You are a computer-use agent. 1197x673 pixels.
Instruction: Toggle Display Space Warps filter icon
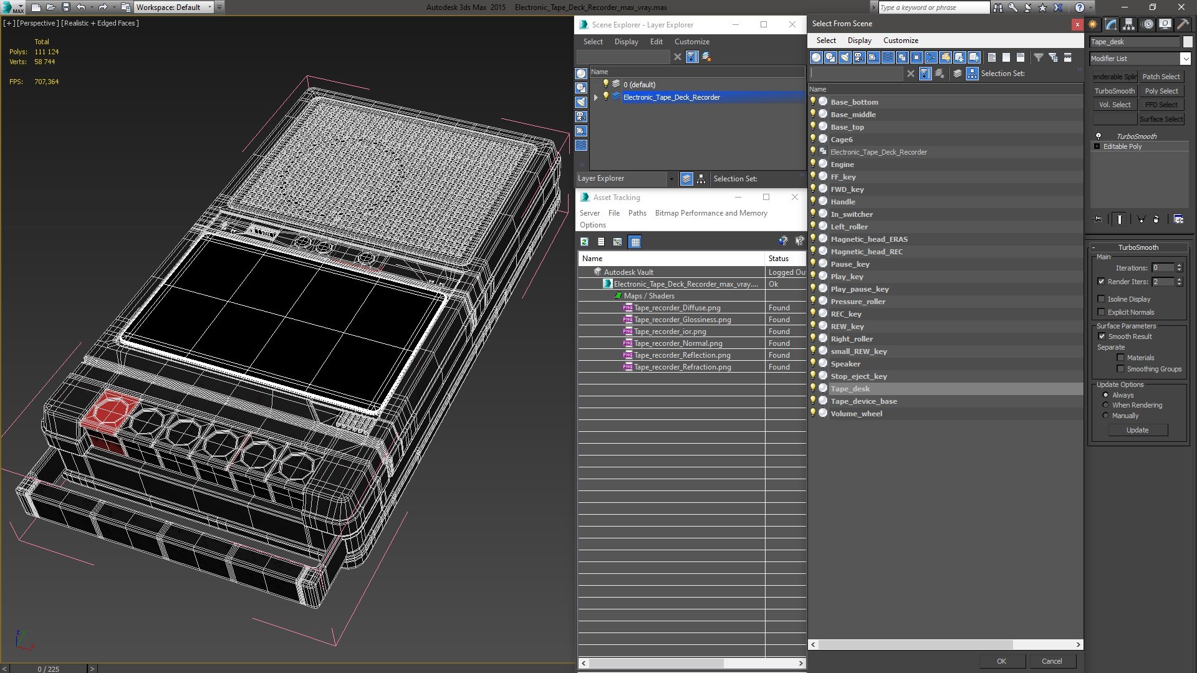(x=888, y=57)
